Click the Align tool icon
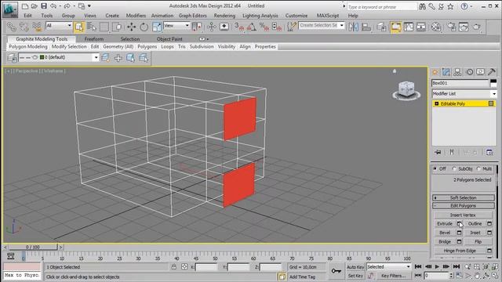 click(366, 27)
